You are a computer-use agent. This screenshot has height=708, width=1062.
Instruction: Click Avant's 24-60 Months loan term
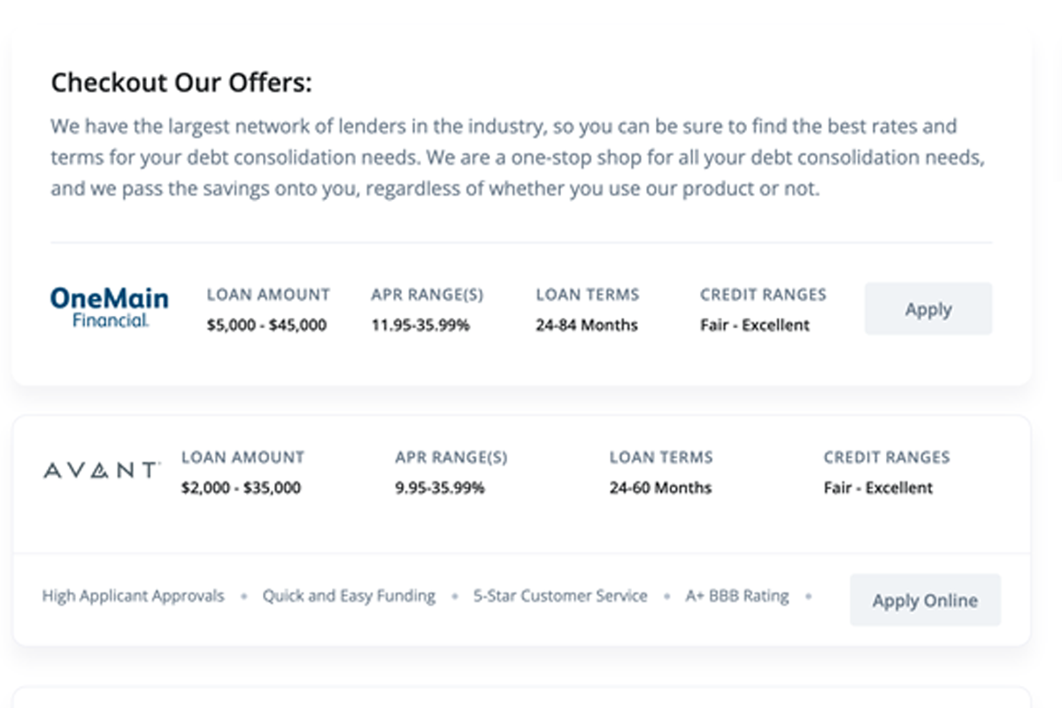pos(660,488)
